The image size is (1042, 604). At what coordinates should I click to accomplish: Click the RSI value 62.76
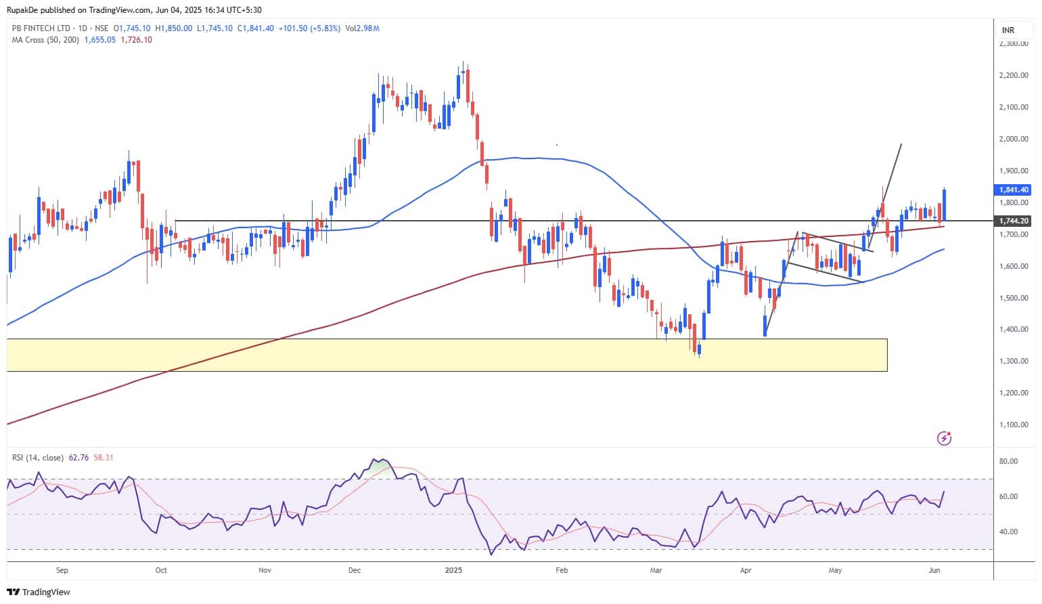tap(79, 458)
